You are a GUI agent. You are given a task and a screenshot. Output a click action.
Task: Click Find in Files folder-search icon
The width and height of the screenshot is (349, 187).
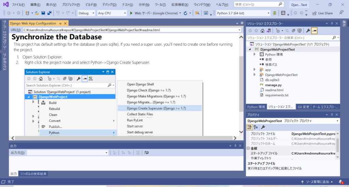pyautogui.click(x=197, y=13)
